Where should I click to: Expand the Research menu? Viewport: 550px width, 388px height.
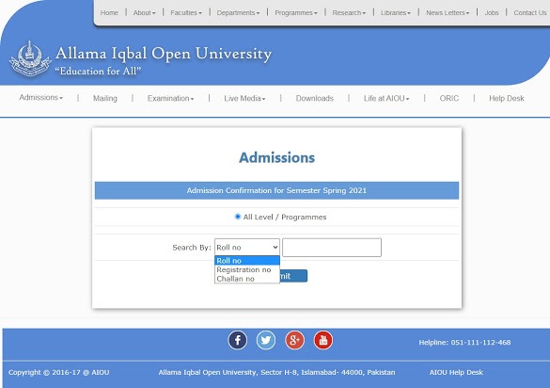pos(349,12)
